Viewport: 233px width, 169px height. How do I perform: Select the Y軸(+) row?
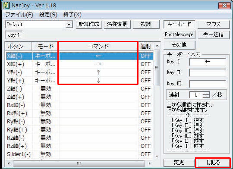[x=79, y=81]
